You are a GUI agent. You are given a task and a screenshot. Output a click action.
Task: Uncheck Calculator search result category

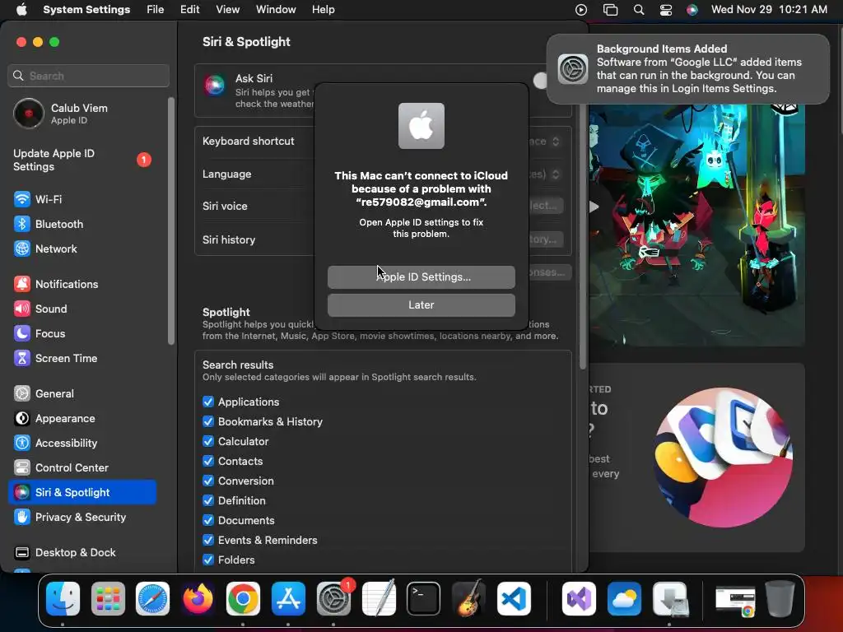[x=208, y=442]
